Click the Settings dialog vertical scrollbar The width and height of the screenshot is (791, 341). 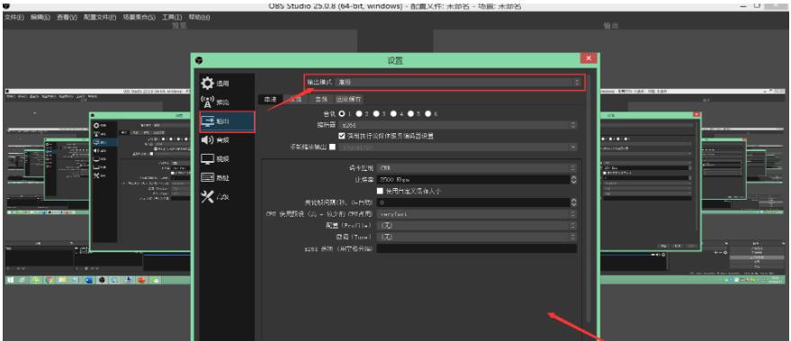[589, 199]
